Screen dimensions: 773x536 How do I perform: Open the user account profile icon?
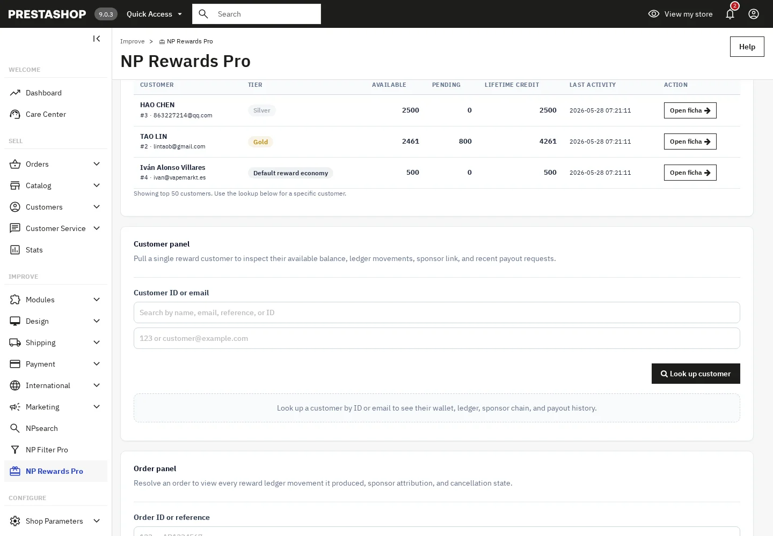point(754,14)
